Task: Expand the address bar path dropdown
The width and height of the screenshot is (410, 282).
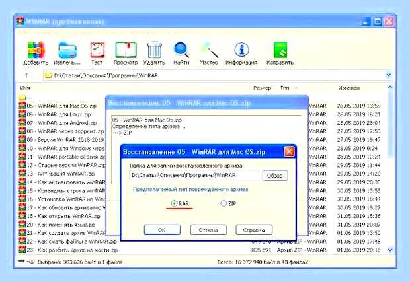Action: pos(389,75)
